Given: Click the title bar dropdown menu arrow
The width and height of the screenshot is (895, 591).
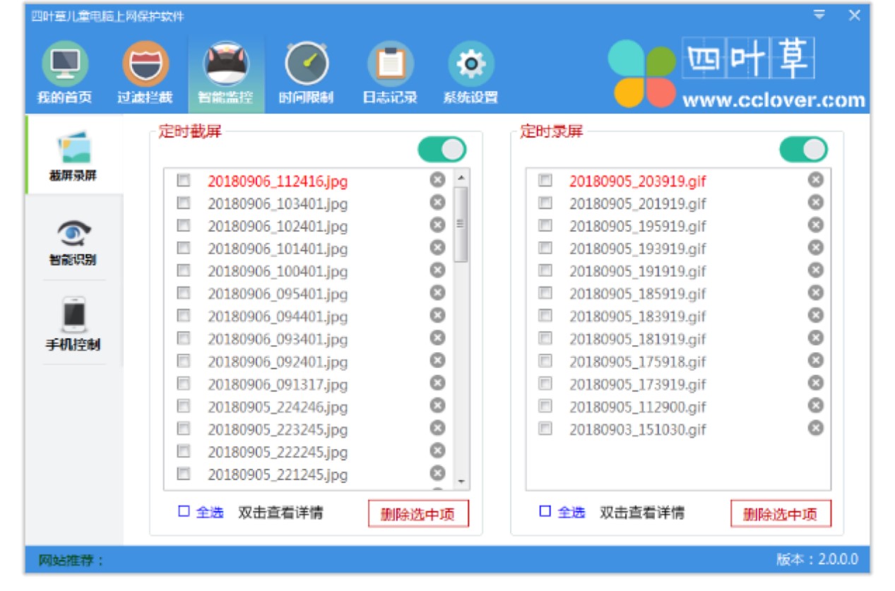Looking at the screenshot, I should pos(819,15).
